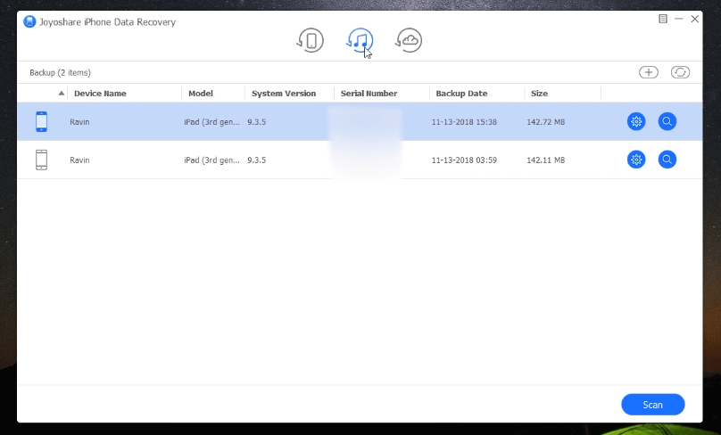Start the Scan button
This screenshot has width=721, height=435.
coord(652,405)
